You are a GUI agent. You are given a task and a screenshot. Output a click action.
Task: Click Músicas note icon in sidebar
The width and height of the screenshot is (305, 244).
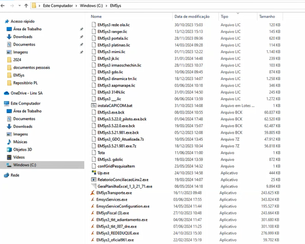tap(9, 142)
